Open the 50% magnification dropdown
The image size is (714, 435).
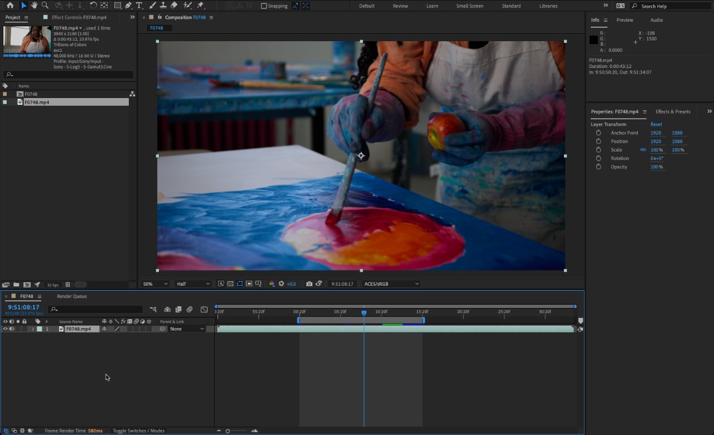pos(155,284)
